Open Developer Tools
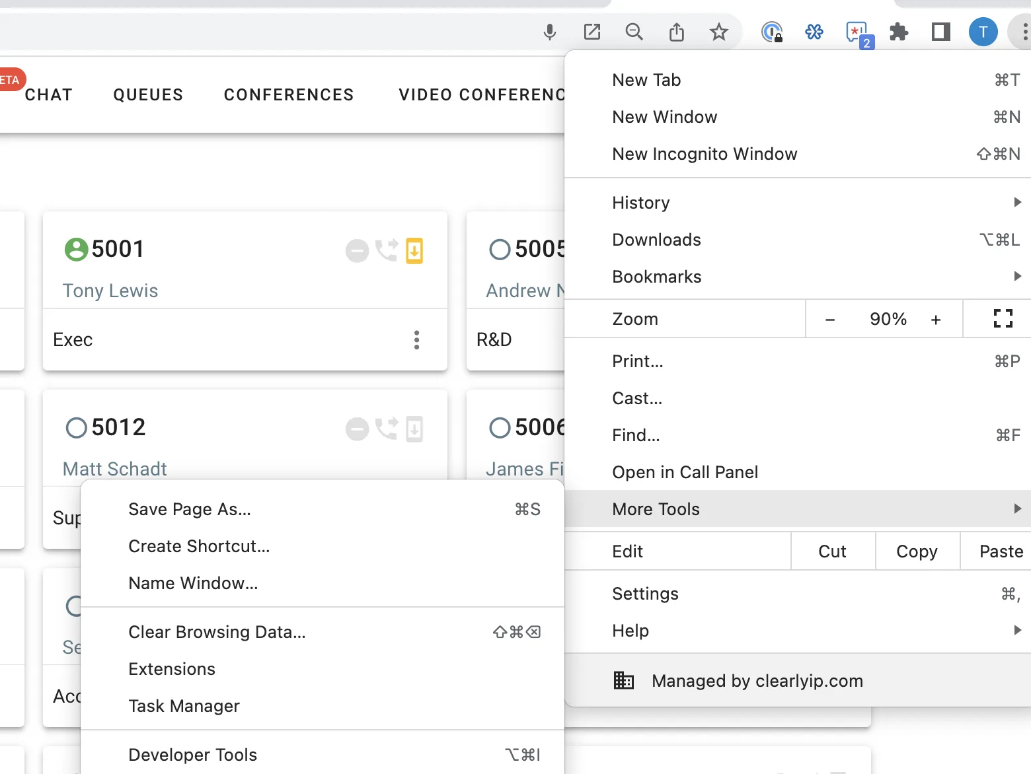 [x=323, y=755]
